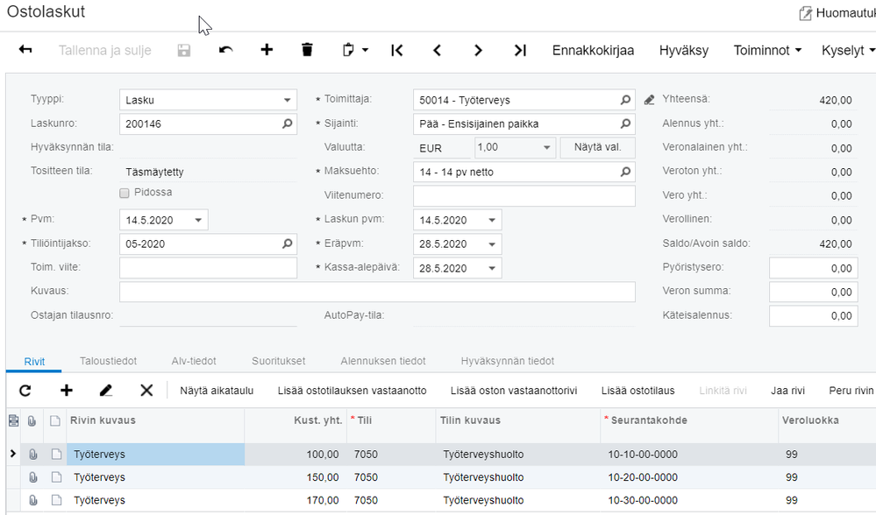
Task: Click the back arrow icon in toolbar
Action: (25, 51)
